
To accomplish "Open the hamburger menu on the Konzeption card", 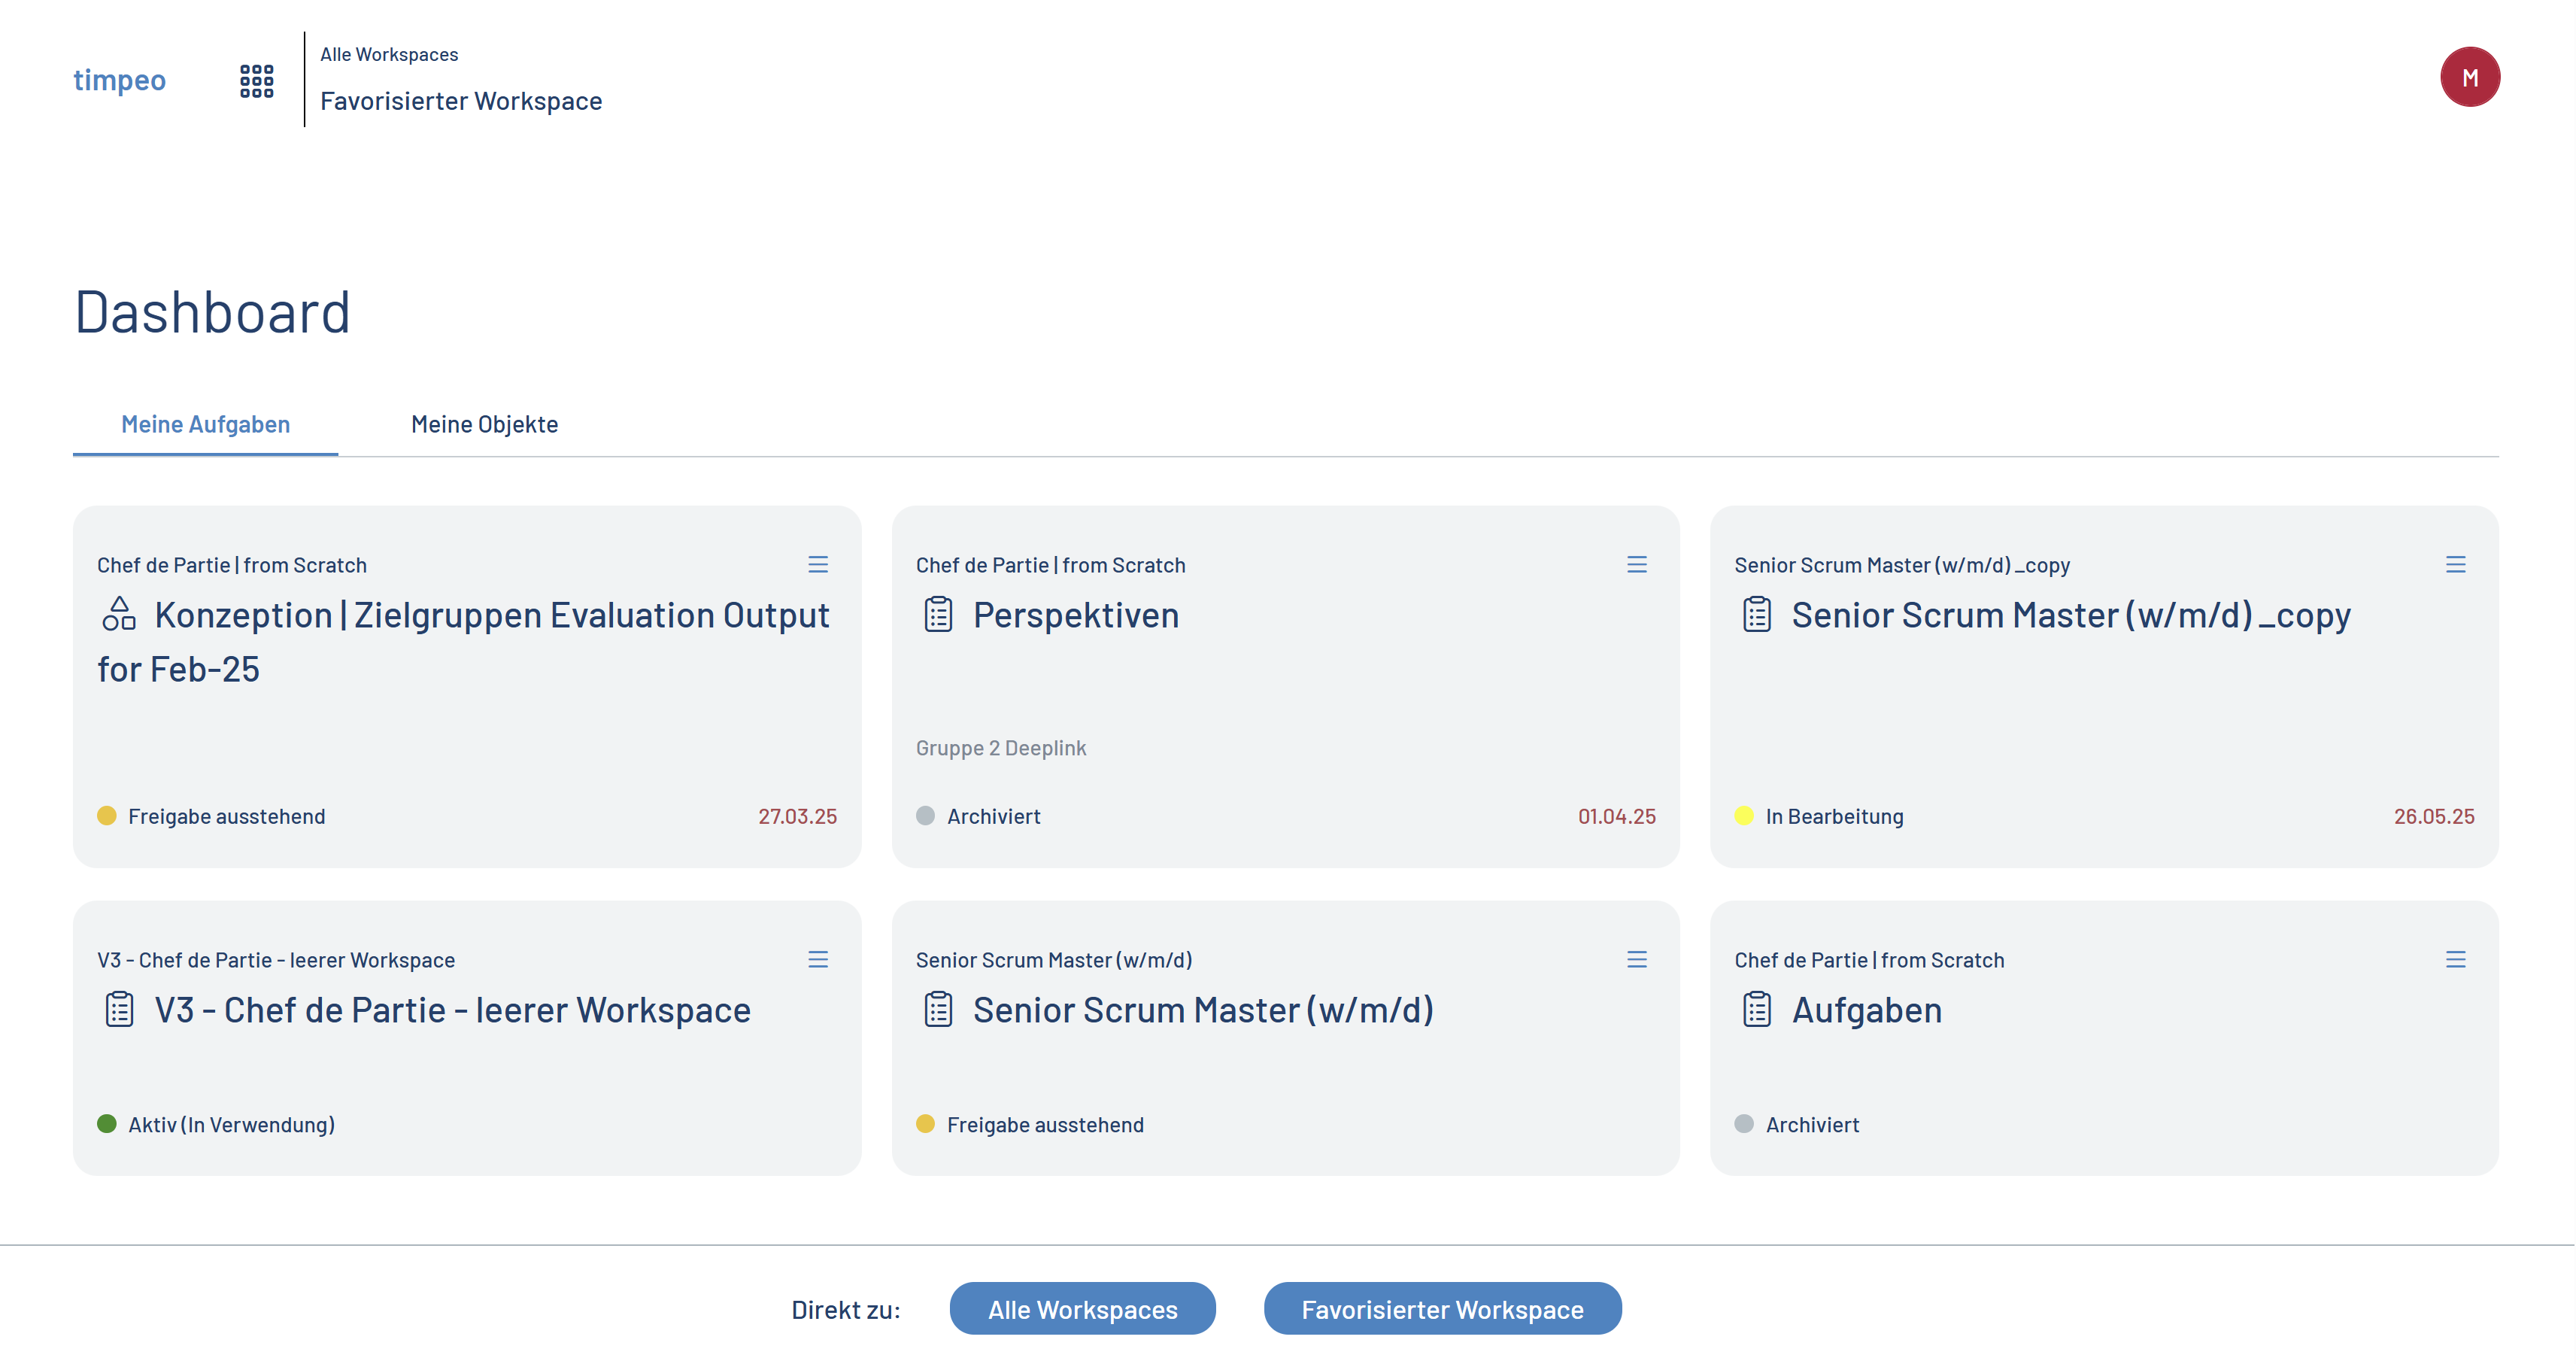I will (x=817, y=565).
